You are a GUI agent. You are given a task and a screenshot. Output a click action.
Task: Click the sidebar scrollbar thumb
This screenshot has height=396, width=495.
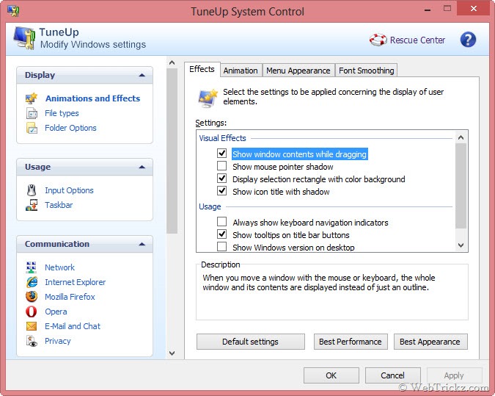tap(172, 151)
